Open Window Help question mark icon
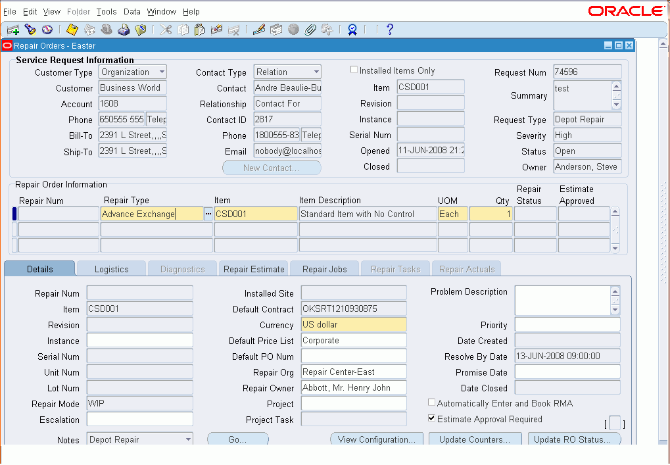This screenshot has height=465, width=670. coord(390,30)
